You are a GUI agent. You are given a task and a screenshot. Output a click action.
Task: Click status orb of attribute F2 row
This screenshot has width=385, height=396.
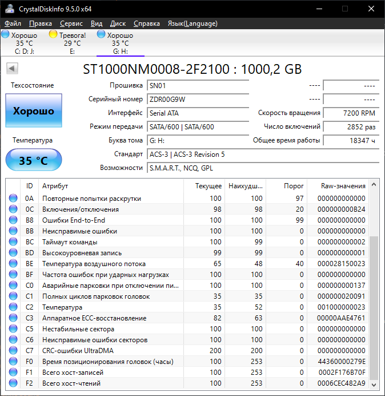click(13, 383)
